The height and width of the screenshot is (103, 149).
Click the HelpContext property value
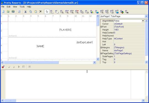(x=129, y=33)
